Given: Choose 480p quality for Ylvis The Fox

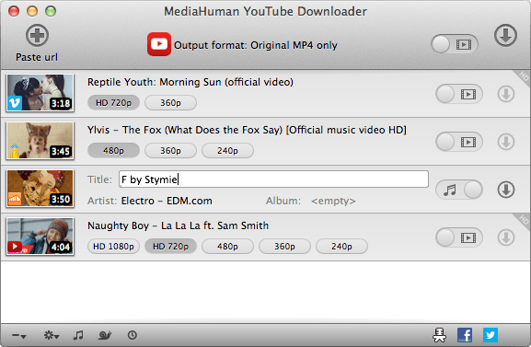Looking at the screenshot, I should tap(113, 150).
